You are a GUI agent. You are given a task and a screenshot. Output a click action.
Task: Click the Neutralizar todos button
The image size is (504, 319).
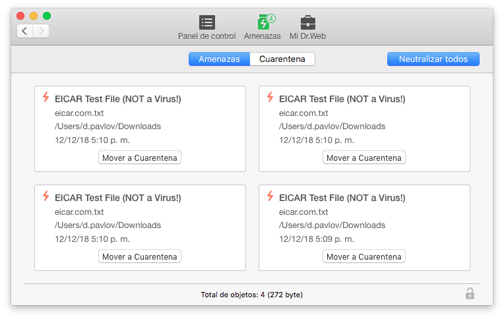coord(433,59)
